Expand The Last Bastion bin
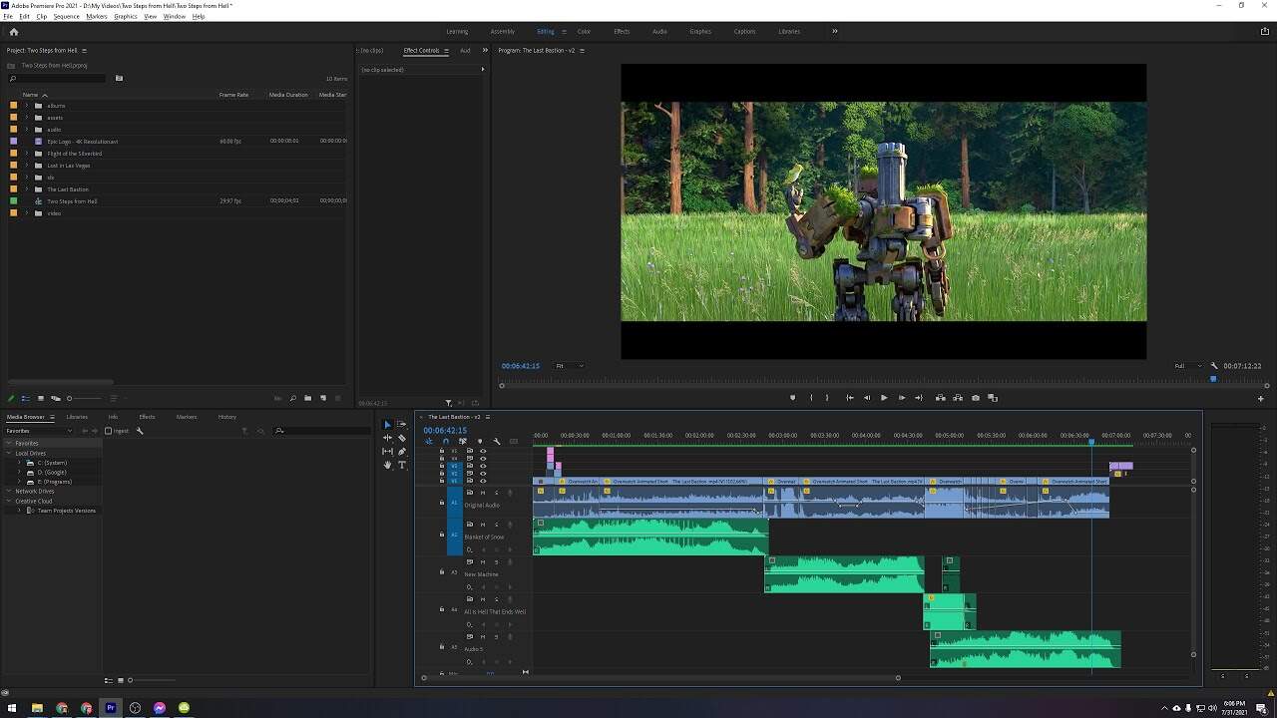 point(27,189)
